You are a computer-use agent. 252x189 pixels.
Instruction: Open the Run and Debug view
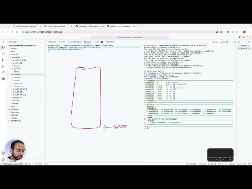(3, 66)
